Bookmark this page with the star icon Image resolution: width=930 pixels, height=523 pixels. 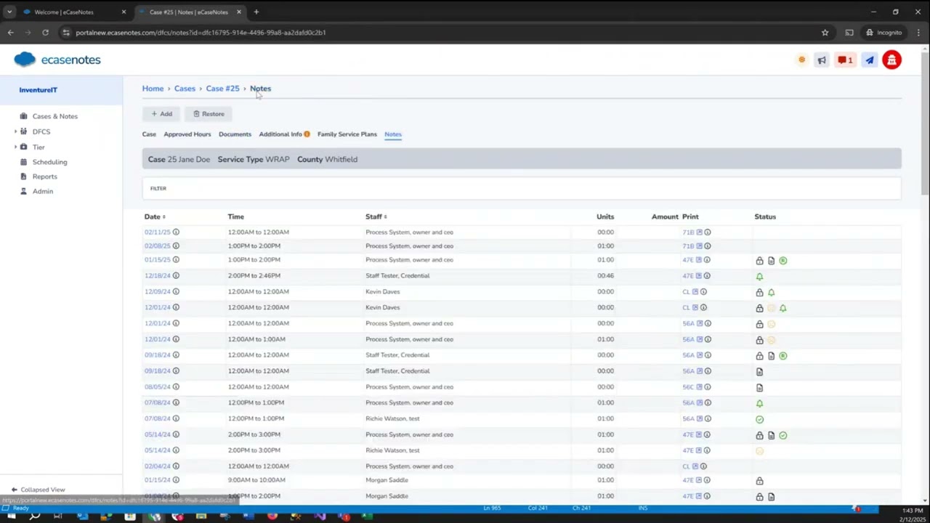pos(825,33)
